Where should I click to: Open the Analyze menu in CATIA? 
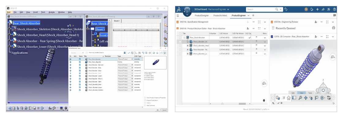click(x=52, y=12)
